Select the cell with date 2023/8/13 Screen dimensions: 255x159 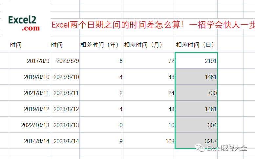[65, 125]
